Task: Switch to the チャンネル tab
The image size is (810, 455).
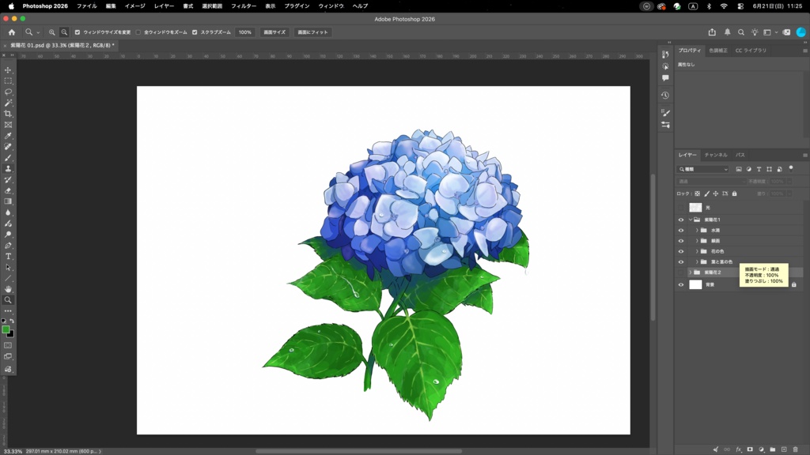Action: 716,155
